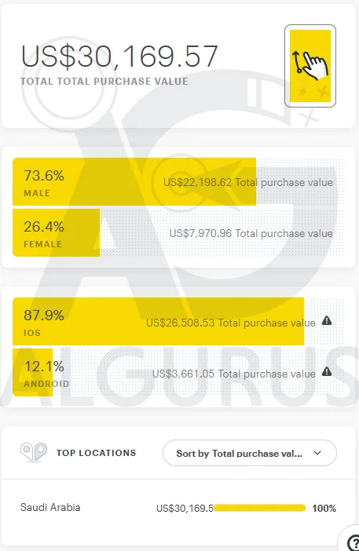The height and width of the screenshot is (551, 359).
Task: Open the Sort by Total purchase value dropdown
Action: (x=250, y=453)
